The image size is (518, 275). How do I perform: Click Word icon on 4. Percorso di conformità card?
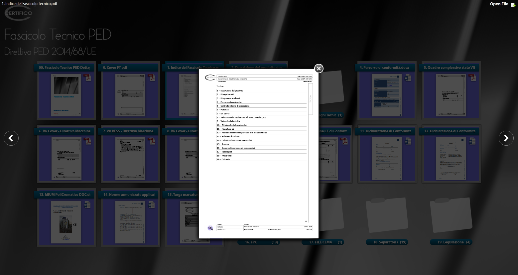point(408,77)
